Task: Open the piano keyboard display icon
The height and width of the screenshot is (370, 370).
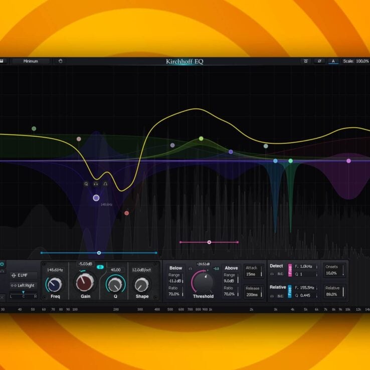Action: (x=2, y=61)
